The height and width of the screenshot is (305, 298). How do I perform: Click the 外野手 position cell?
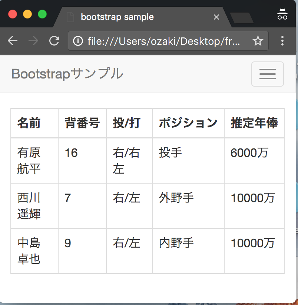click(x=188, y=206)
